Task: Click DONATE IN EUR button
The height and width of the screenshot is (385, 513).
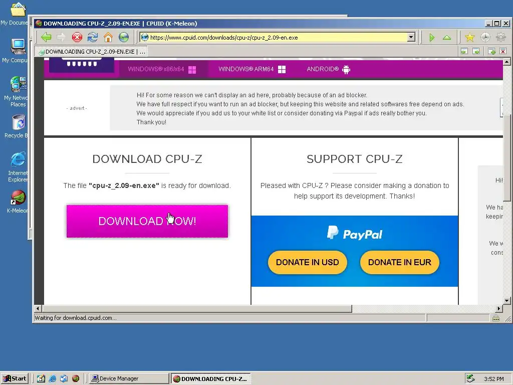Action: 399,262
